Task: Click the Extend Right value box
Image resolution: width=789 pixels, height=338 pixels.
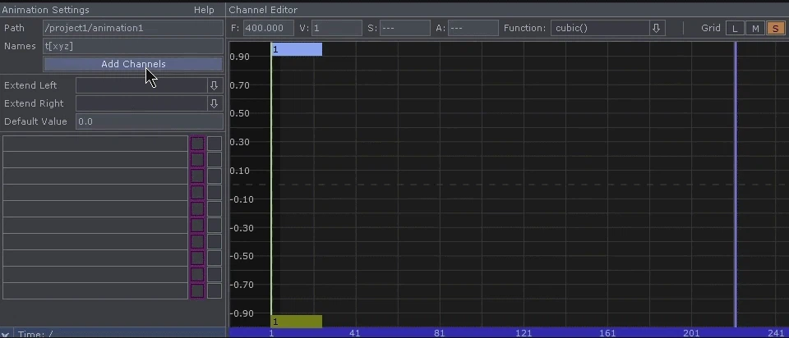Action: click(x=141, y=103)
